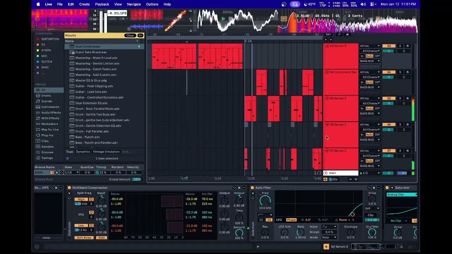Click the DISTORTION collection color tag
The height and width of the screenshot is (254, 452).
point(38,39)
